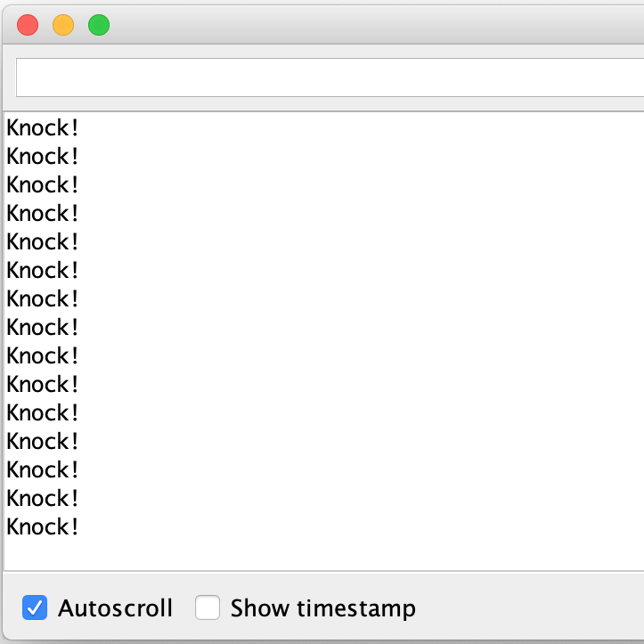Click the empty space right of Knock! lines

click(362, 327)
